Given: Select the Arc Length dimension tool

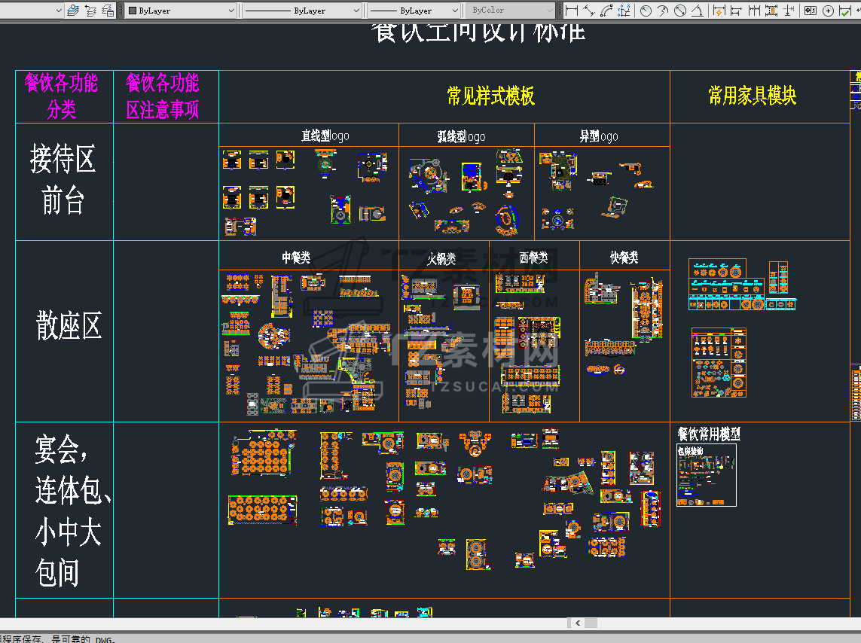Looking at the screenshot, I should click(606, 10).
